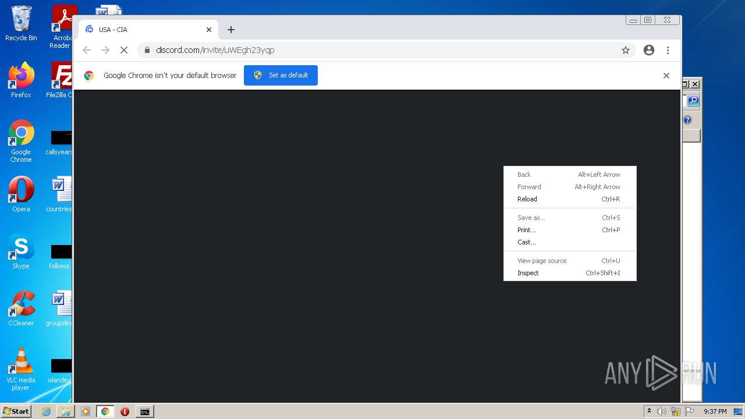Click the search icon in the background window
The width and height of the screenshot is (745, 419).
pyautogui.click(x=693, y=101)
